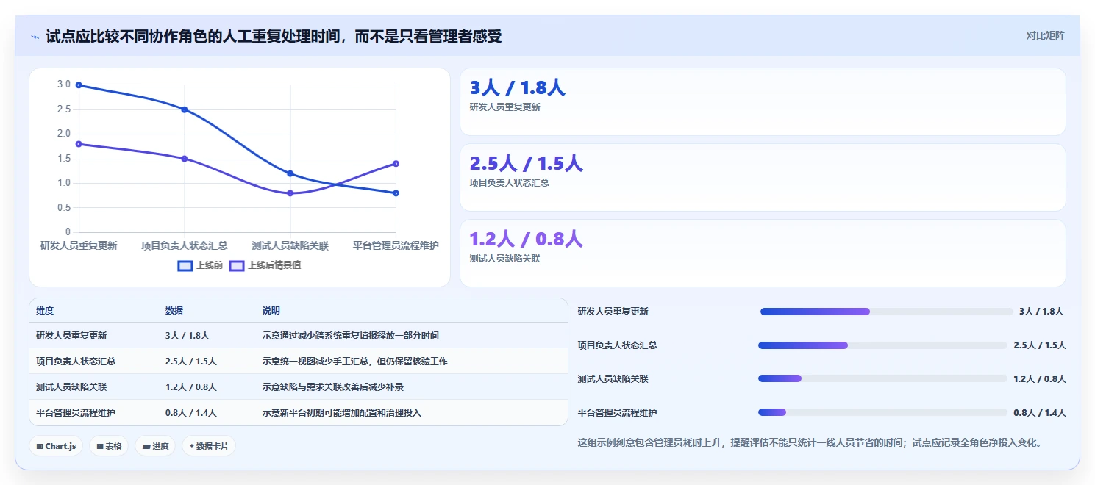This screenshot has width=1095, height=485.
Task: Click table cell 平台管理员流程维护
Action: 76,413
